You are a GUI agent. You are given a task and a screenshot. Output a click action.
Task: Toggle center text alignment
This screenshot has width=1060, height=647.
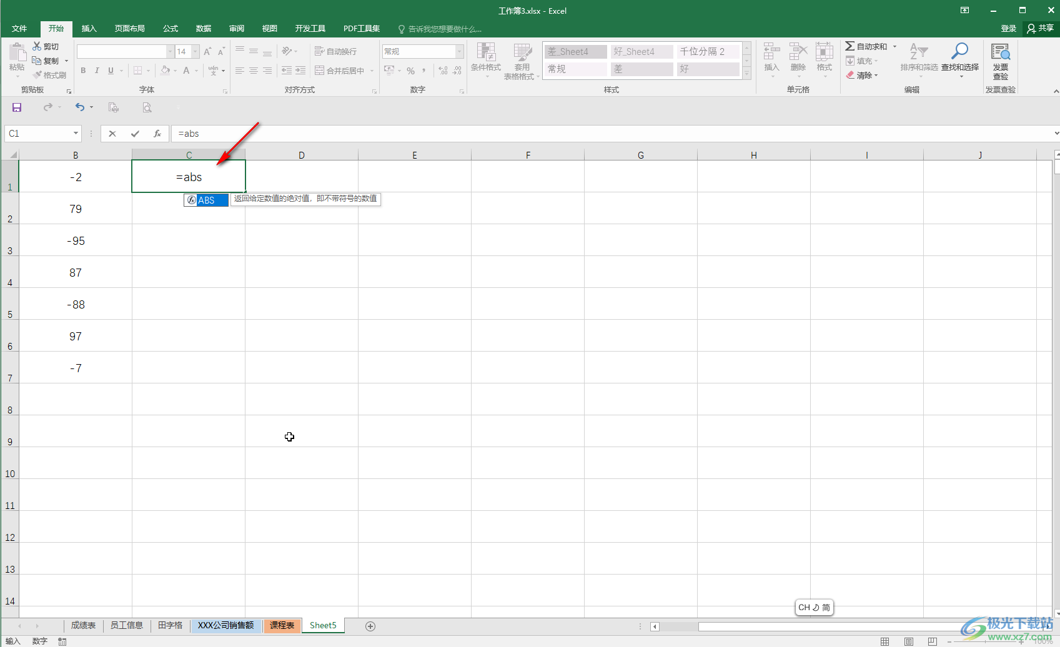click(x=253, y=71)
